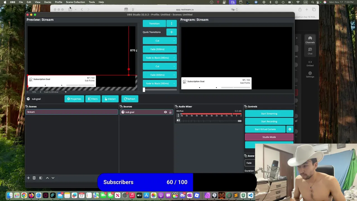This screenshot has width=357, height=201.
Task: Open the Docks menu
Action: coord(48,2)
